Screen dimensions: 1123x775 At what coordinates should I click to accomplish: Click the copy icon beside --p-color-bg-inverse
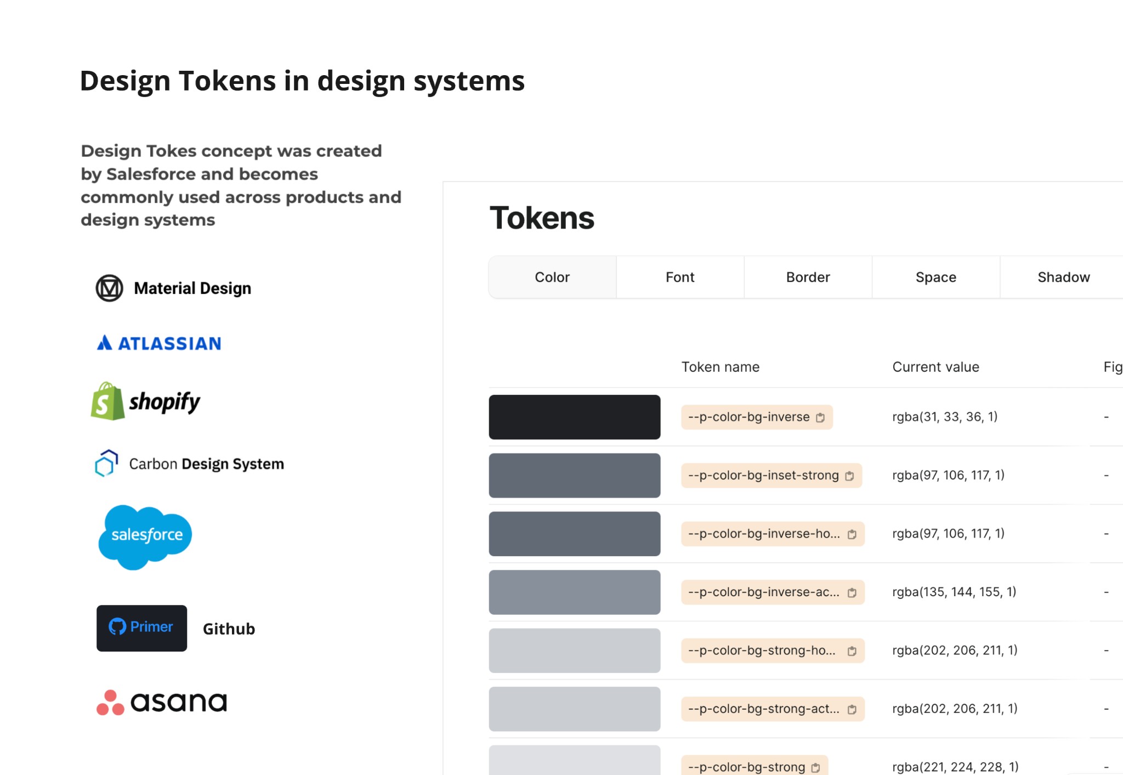click(x=820, y=417)
